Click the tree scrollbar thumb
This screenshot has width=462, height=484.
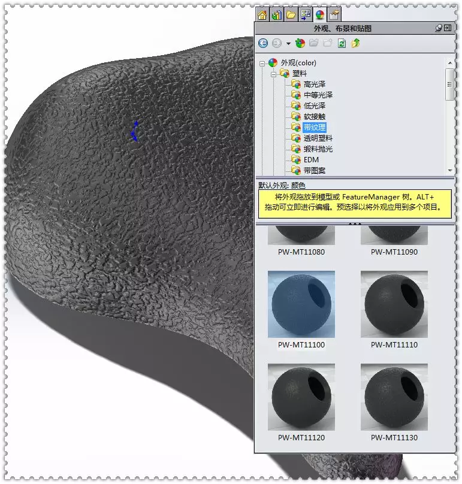click(x=450, y=84)
